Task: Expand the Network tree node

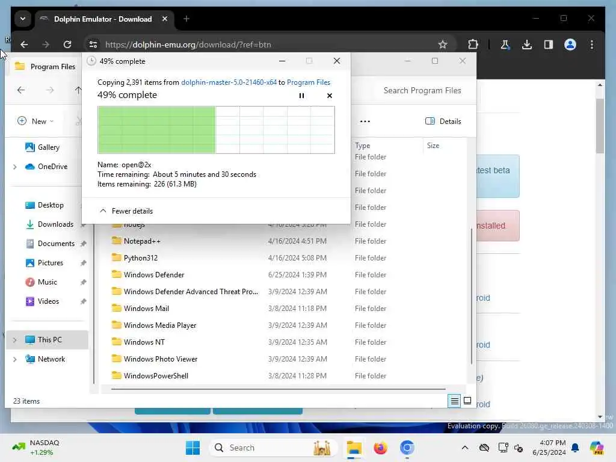Action: pos(15,359)
